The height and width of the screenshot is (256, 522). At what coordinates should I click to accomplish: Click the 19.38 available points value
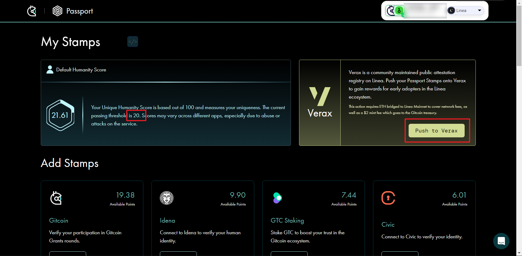[x=125, y=195]
